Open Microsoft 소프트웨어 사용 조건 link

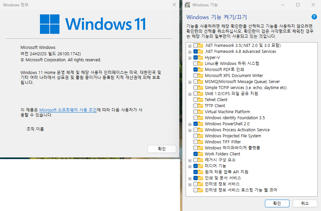(x=68, y=110)
